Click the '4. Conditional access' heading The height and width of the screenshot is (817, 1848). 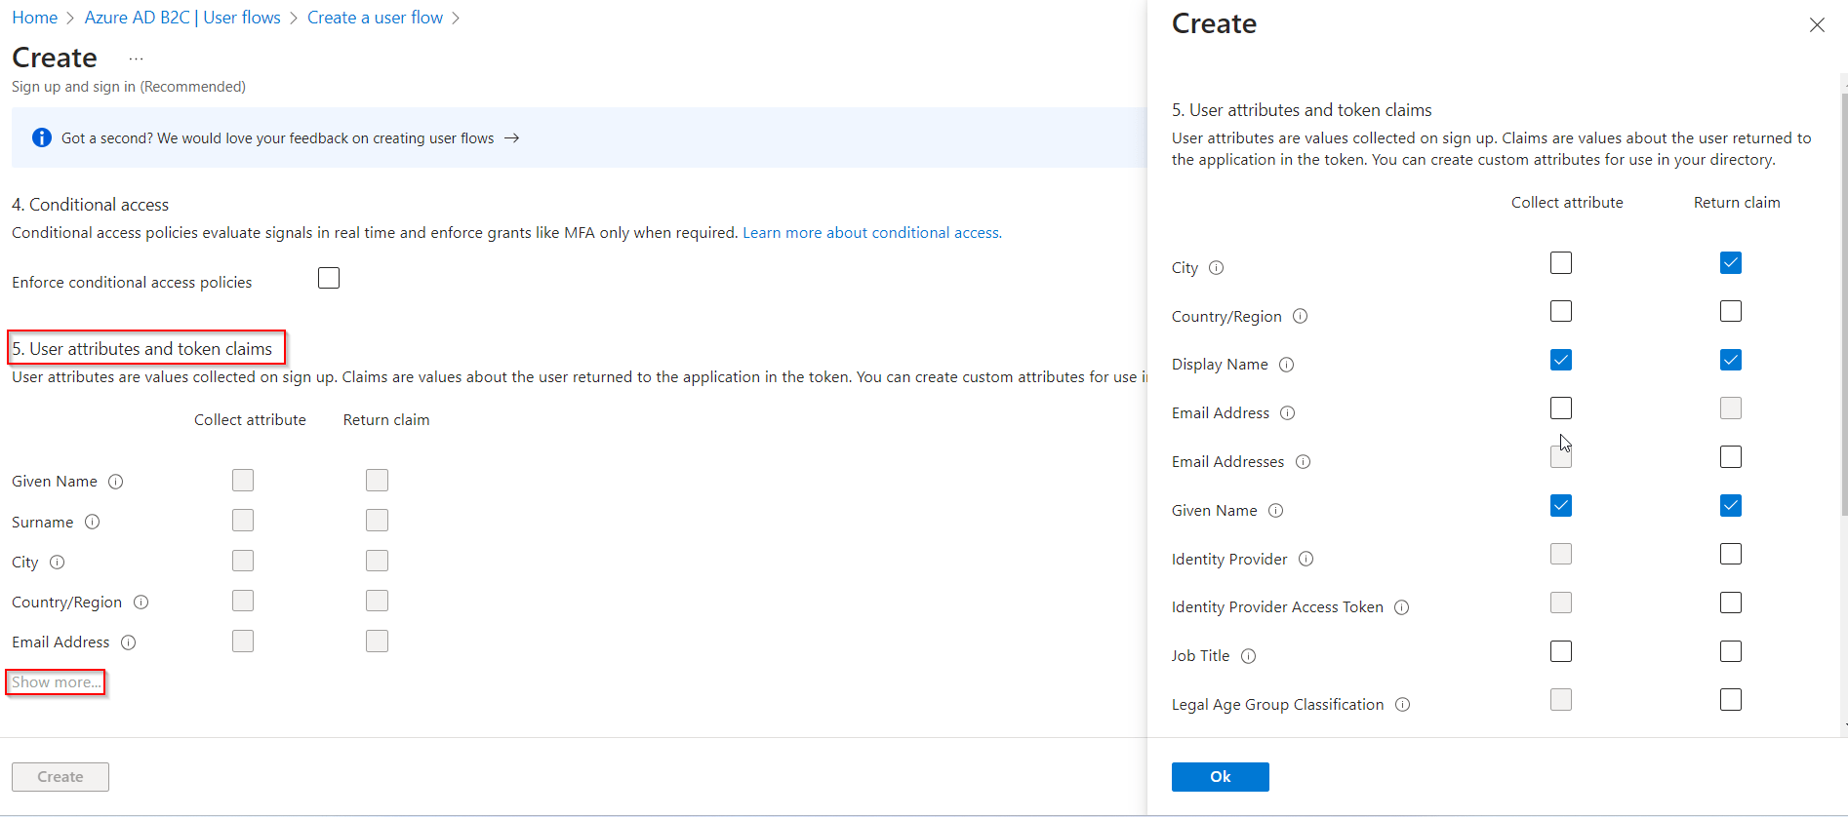90,205
